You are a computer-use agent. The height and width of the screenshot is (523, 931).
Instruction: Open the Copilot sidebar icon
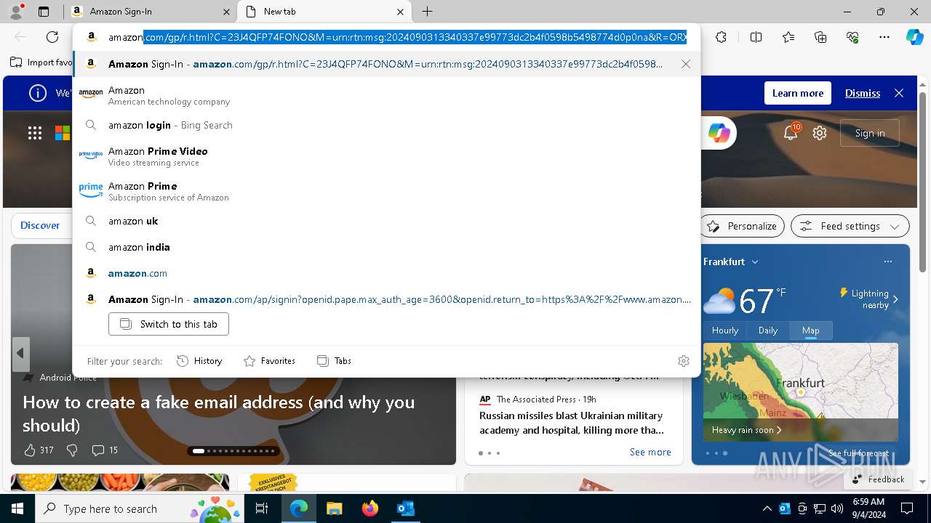(914, 37)
